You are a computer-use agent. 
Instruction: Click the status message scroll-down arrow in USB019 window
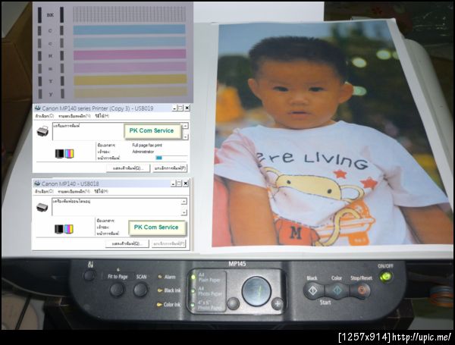coord(186,137)
